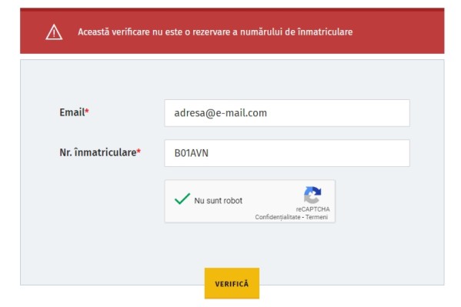Click the red asterisk beside Nr. înmatriculare
The image size is (461, 307).
pyautogui.click(x=139, y=151)
